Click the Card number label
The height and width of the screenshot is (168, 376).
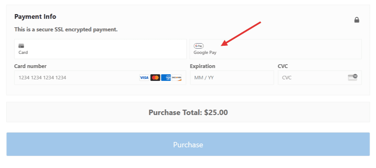pyautogui.click(x=30, y=66)
